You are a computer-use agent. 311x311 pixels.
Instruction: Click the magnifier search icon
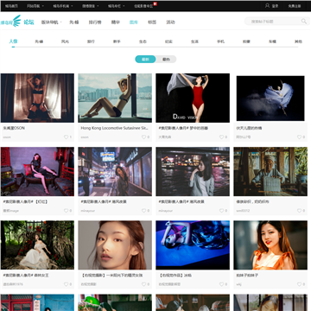(304, 22)
